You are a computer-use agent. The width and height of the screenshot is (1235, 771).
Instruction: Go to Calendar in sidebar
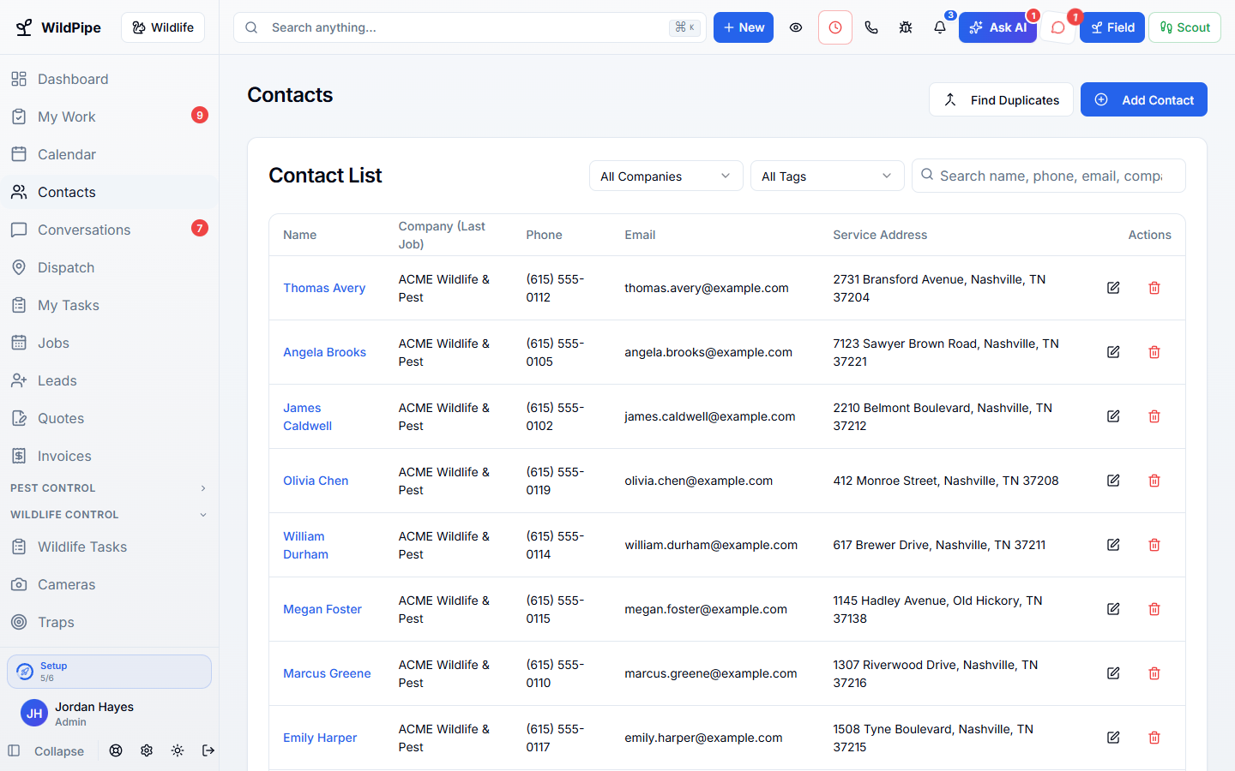[x=109, y=154]
